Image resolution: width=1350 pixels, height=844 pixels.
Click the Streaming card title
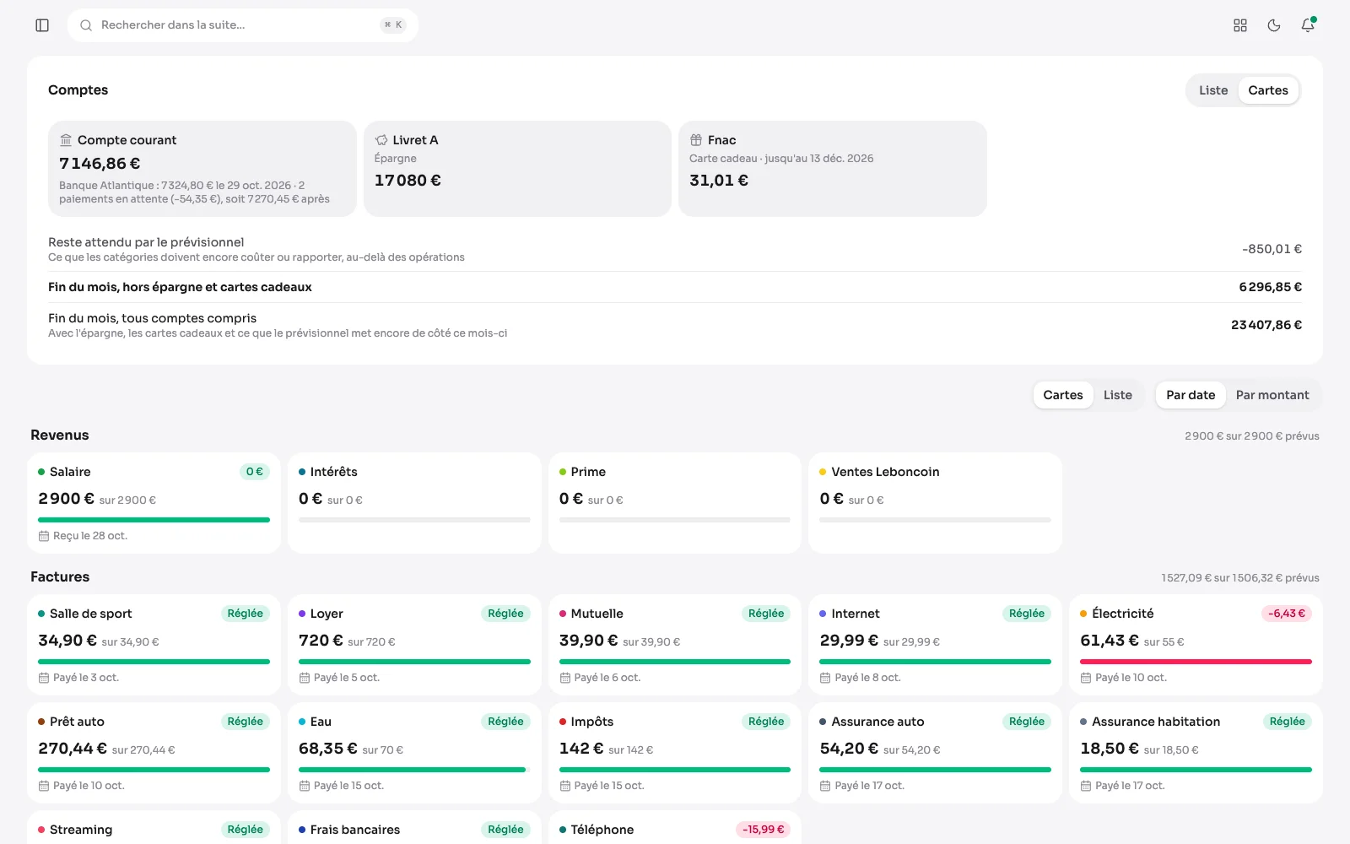81,830
